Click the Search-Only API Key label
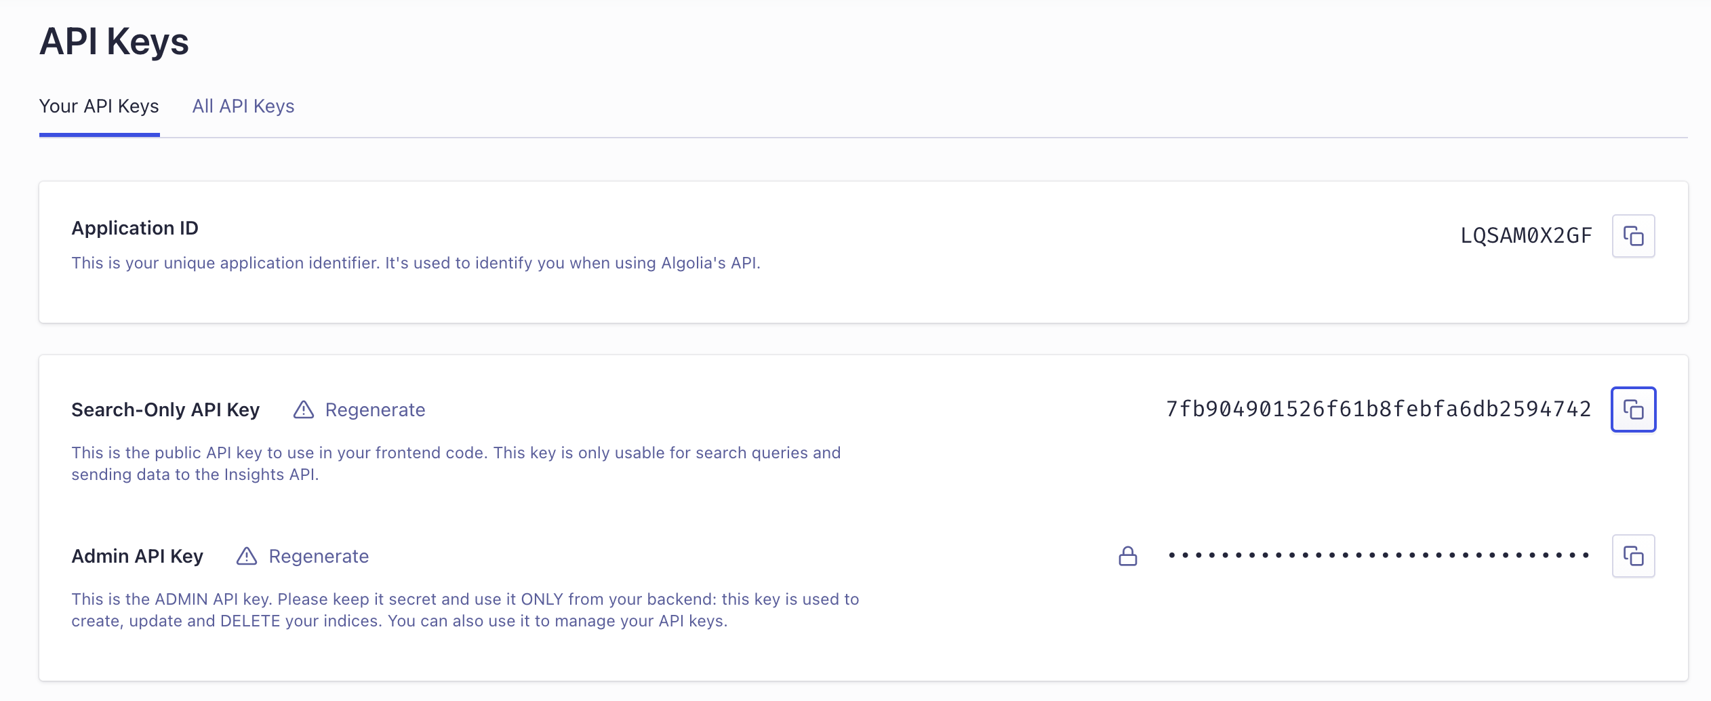1711x701 pixels. (165, 409)
